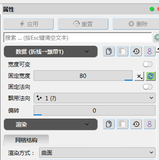Click the restore-defaults clock icon for 渲染
The height and width of the screenshot is (160, 159).
tap(136, 124)
